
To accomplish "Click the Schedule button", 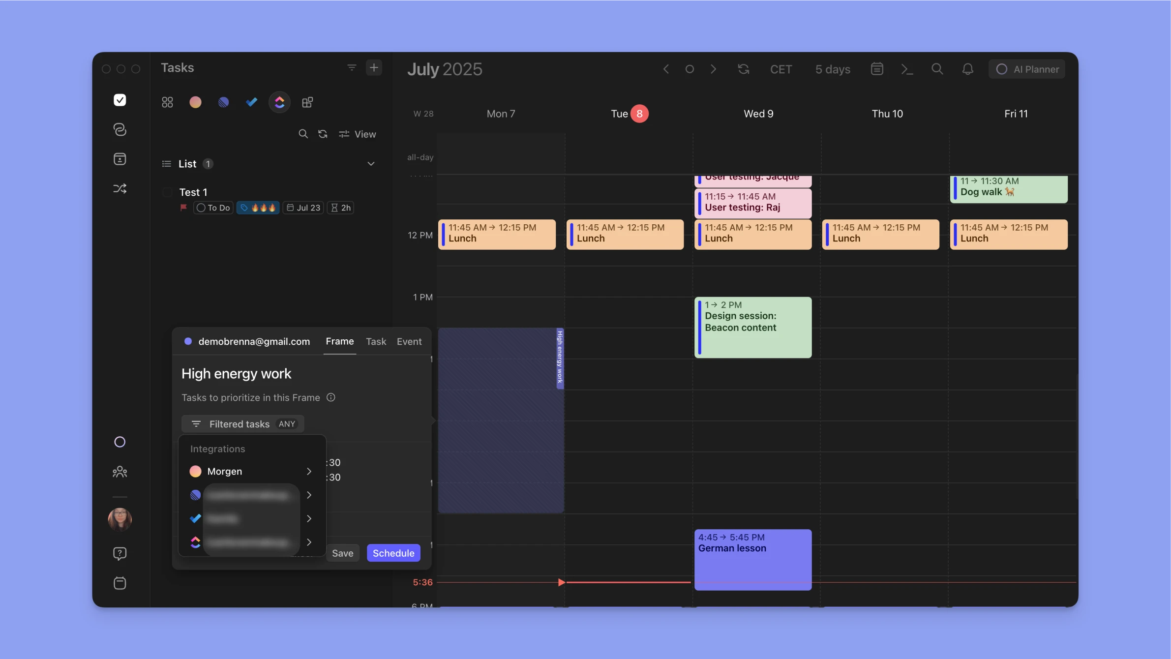I will click(x=393, y=553).
